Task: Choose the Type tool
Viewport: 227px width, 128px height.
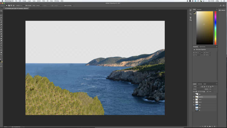Action: coord(1,45)
